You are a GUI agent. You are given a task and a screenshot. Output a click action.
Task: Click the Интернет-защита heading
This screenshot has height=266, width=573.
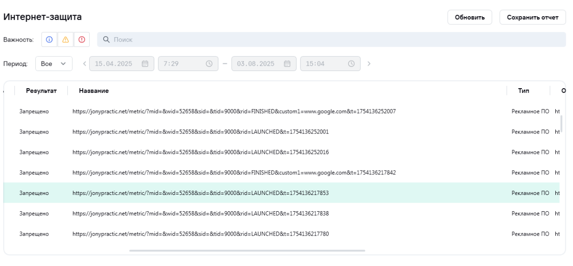(x=42, y=17)
